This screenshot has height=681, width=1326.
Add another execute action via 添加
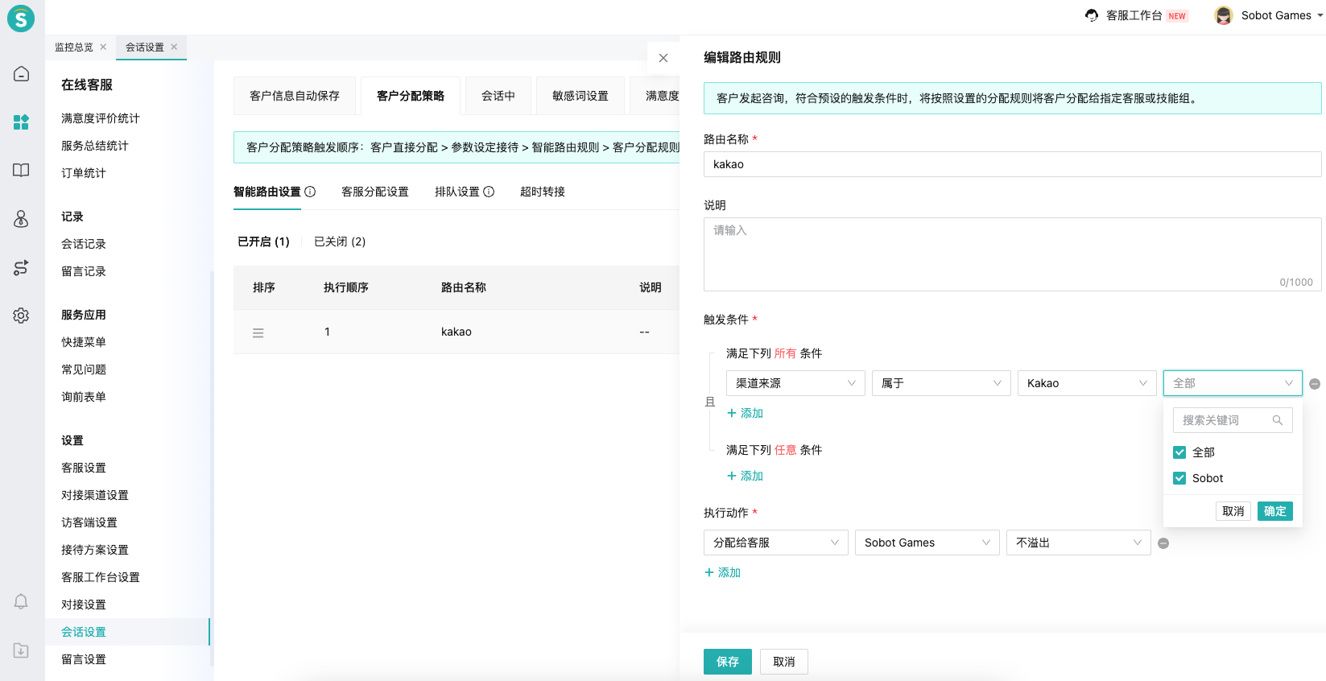(722, 572)
